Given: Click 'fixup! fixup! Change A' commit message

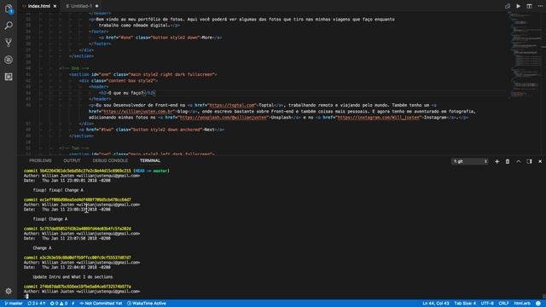Looking at the screenshot, I should click(58, 190).
